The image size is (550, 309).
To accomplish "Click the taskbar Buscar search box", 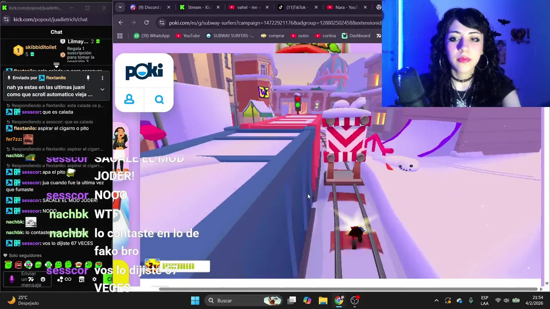I will (243, 300).
